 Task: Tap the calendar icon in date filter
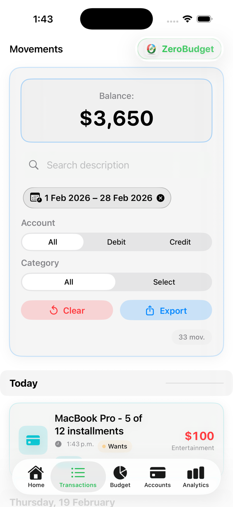(x=36, y=198)
